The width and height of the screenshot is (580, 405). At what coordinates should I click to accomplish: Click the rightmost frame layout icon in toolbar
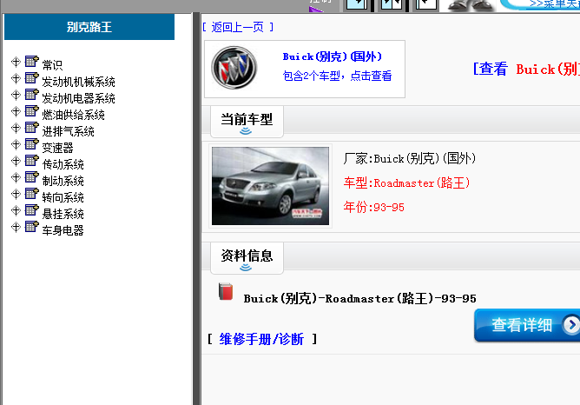tap(426, 3)
